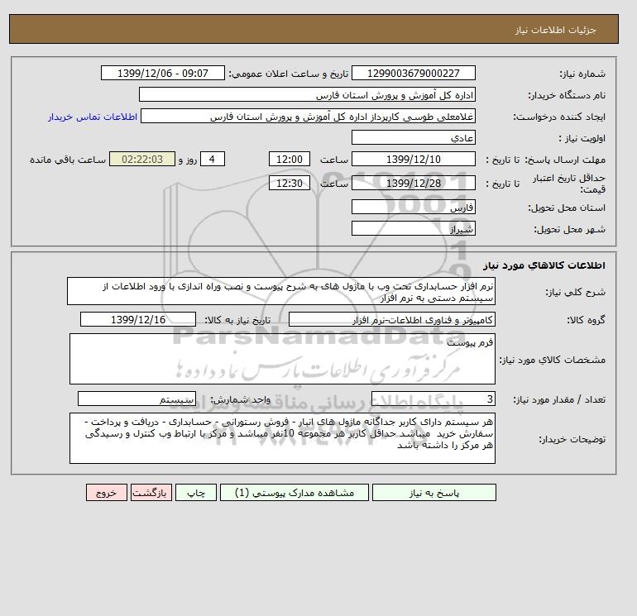Click the واحد شمارش field سیستم
This screenshot has height=616, width=637.
(x=136, y=399)
